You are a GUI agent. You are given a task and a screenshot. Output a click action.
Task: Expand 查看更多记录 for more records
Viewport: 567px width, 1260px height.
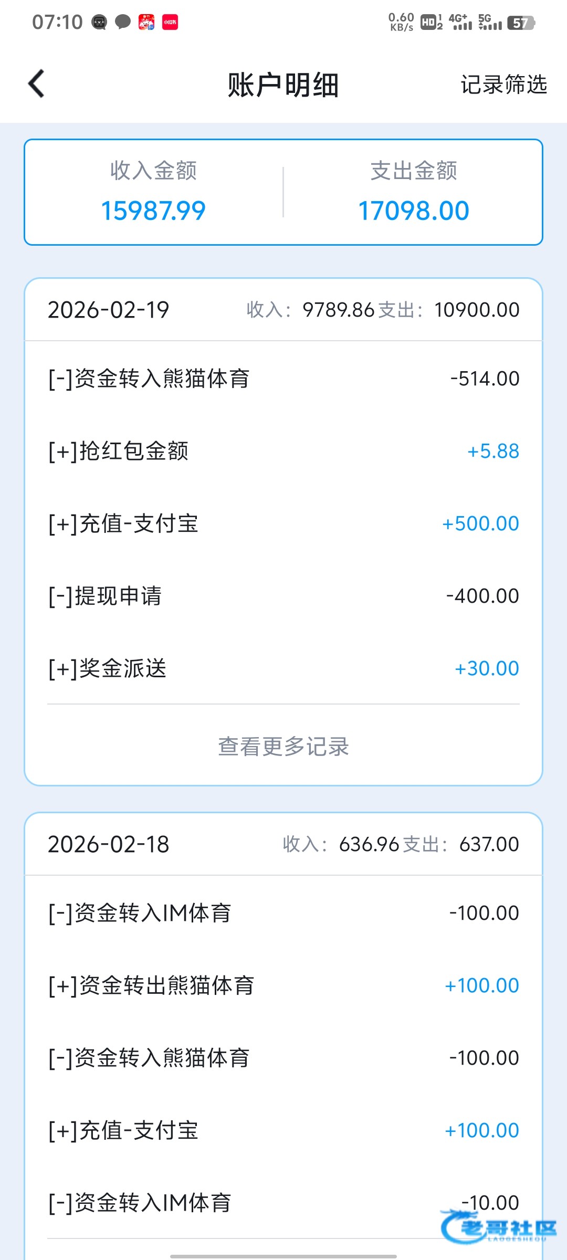click(283, 746)
